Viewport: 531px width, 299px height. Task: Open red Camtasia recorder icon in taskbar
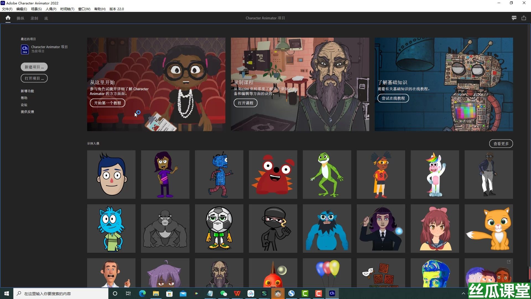[x=319, y=293]
